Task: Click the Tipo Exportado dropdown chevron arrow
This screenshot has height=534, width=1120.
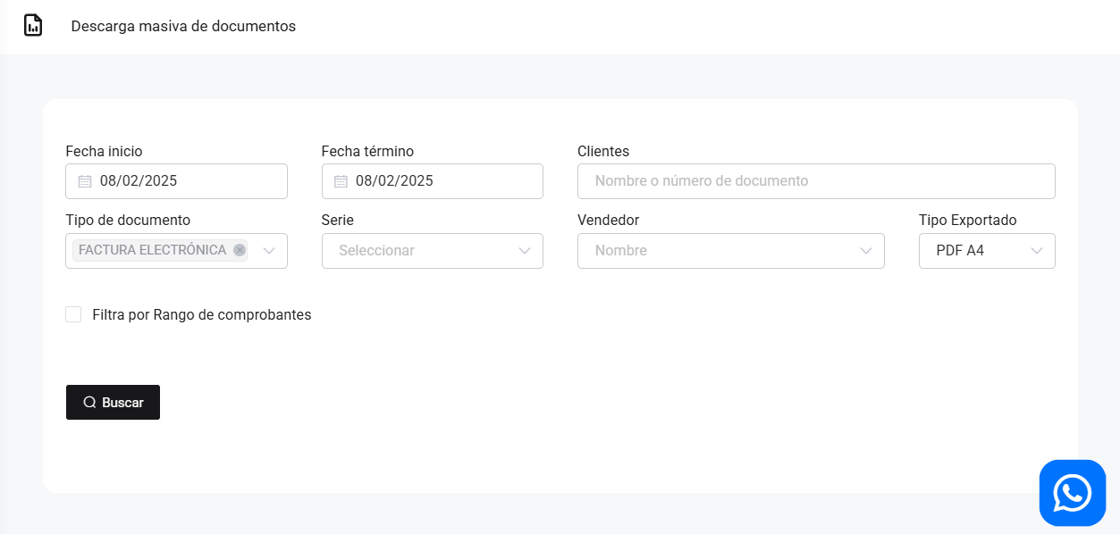Action: (x=1037, y=251)
